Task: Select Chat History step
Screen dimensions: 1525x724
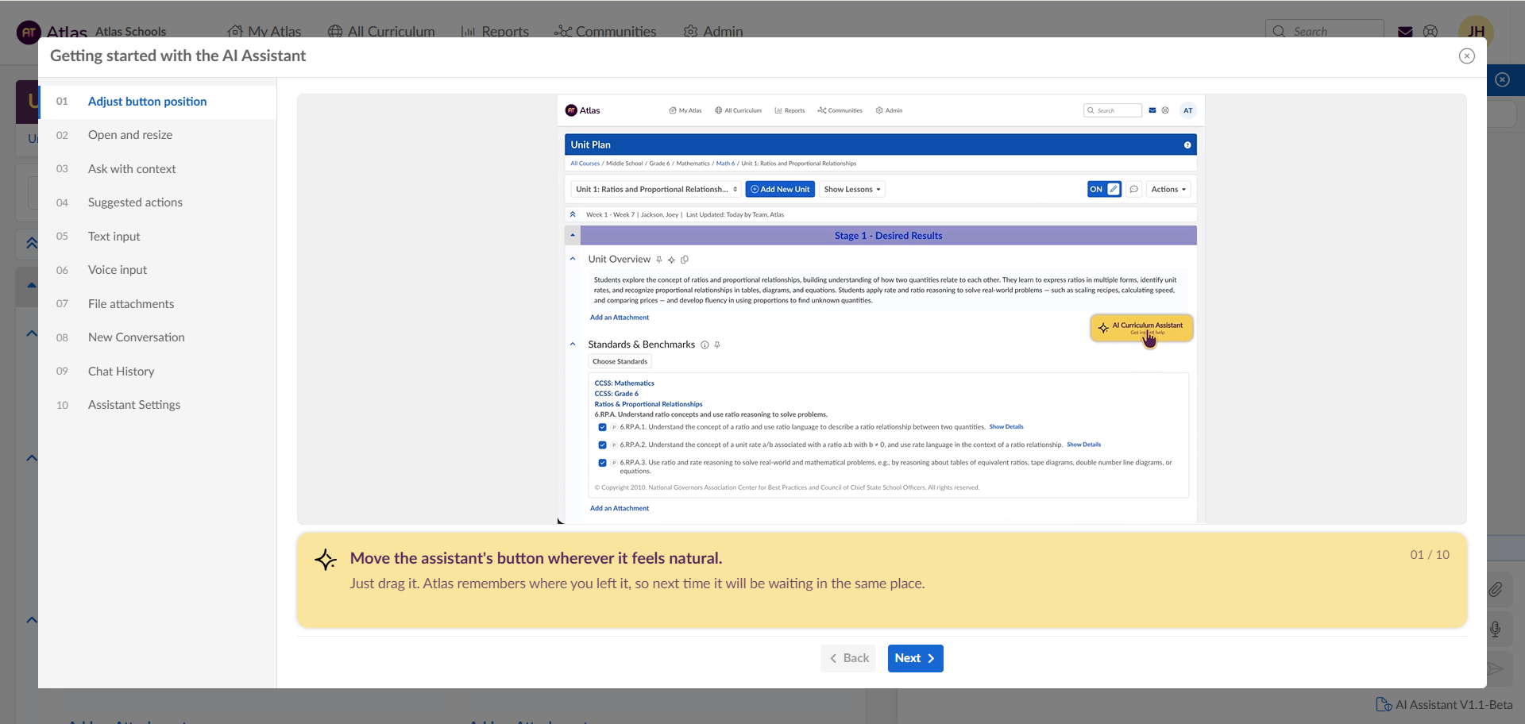Action: (158, 372)
